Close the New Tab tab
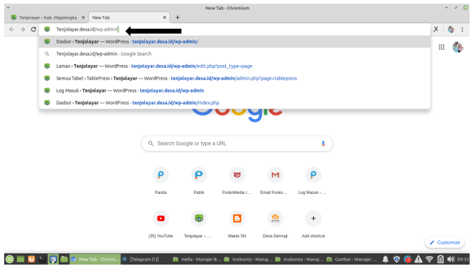Screen dimensions: 471x266 click(165, 17)
